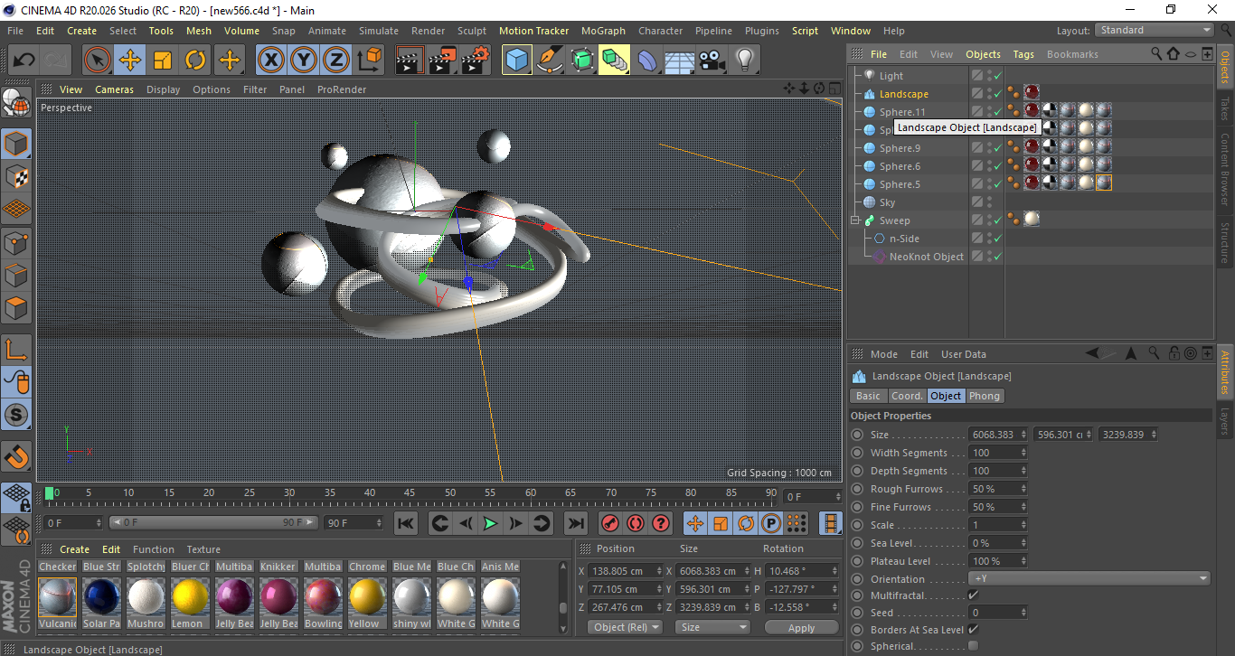Open the Floor environment objects icon
Viewport: 1235px width, 656px height.
(x=680, y=61)
